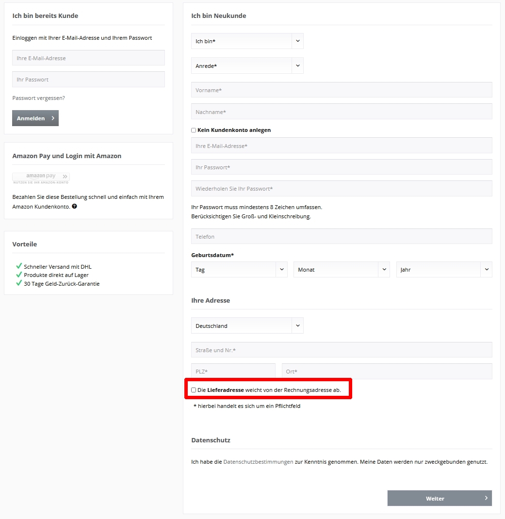Click the Telefon input field
Image resolution: width=505 pixels, height=519 pixels.
tap(342, 237)
